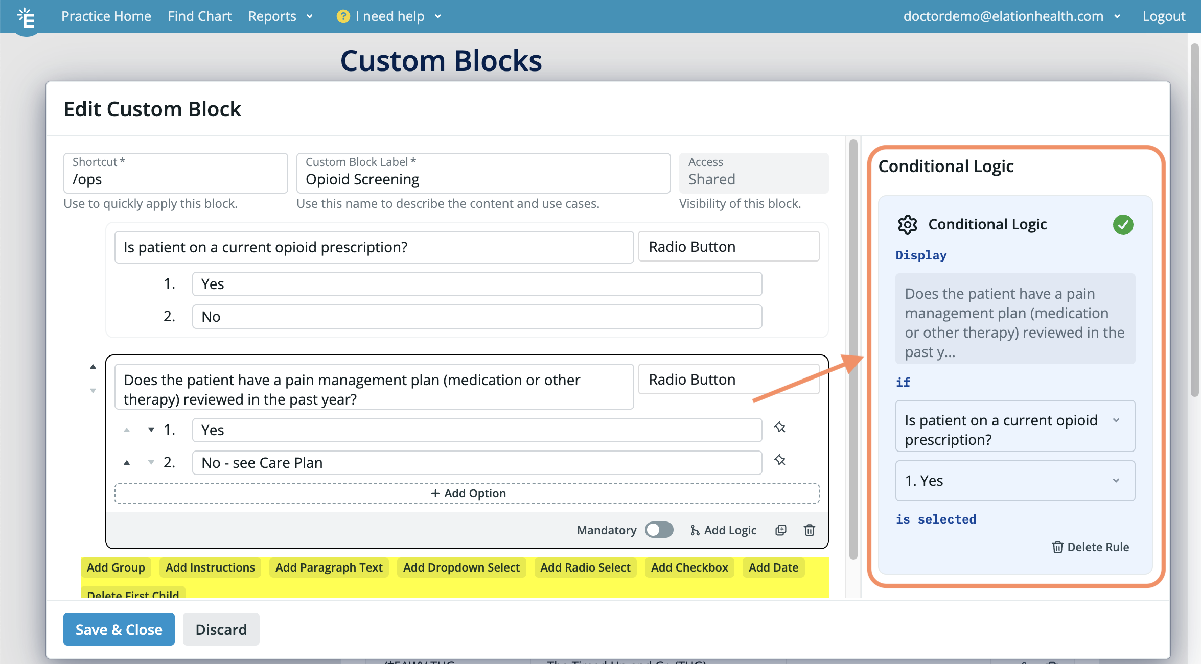The height and width of the screenshot is (664, 1201).
Task: Delete the pain management question block
Action: (809, 530)
